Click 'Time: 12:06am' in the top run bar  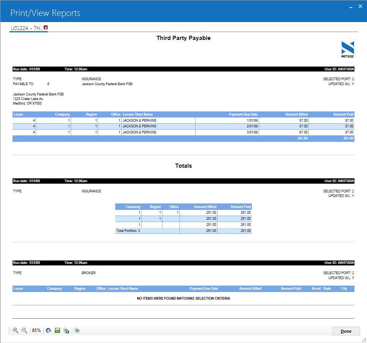pos(76,69)
